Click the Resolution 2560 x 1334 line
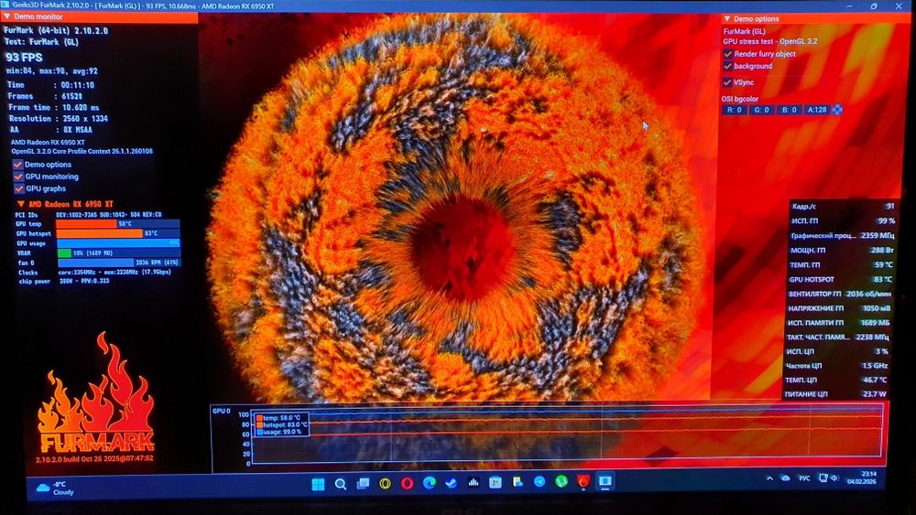This screenshot has width=916, height=515. (59, 118)
